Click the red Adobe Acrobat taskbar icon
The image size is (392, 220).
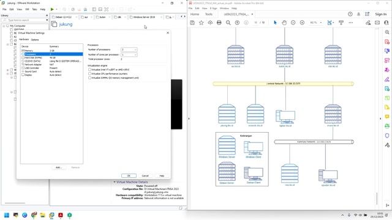click(61, 215)
